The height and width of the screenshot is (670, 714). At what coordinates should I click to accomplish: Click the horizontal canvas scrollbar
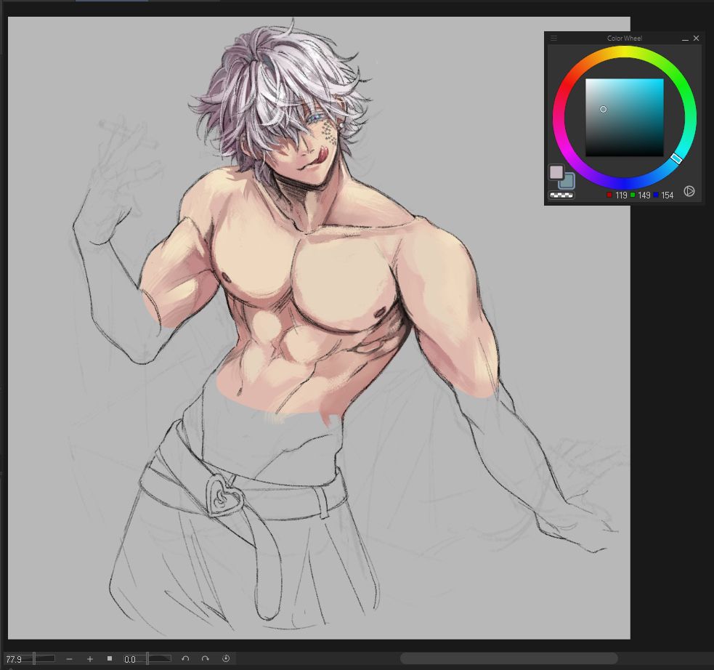[508, 658]
